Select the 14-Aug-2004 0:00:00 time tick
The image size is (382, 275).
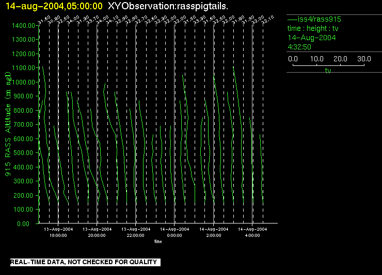(174, 232)
